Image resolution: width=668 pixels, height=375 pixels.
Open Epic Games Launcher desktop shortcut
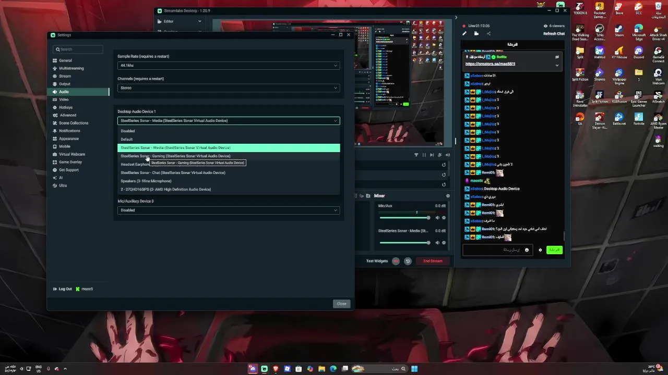coord(639,98)
